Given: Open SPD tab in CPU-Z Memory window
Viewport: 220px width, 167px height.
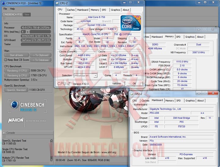Looking at the screenshot, I should pos(178,37).
